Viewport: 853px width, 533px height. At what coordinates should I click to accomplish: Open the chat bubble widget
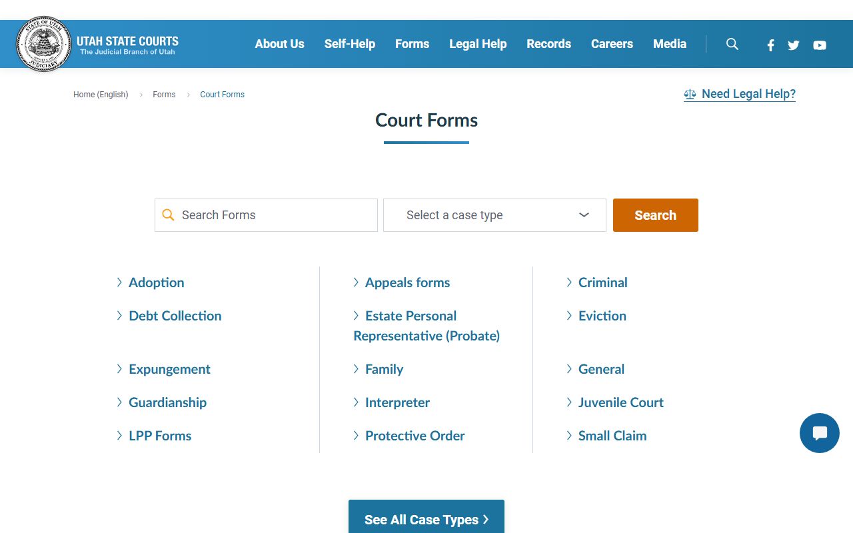(820, 433)
